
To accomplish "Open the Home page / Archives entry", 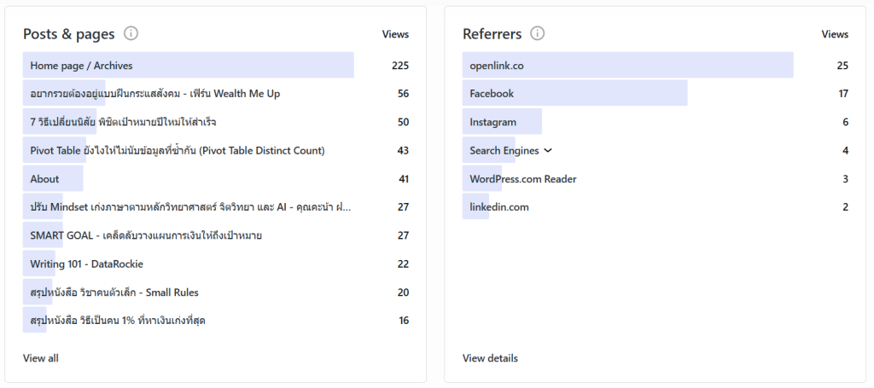I will [82, 66].
